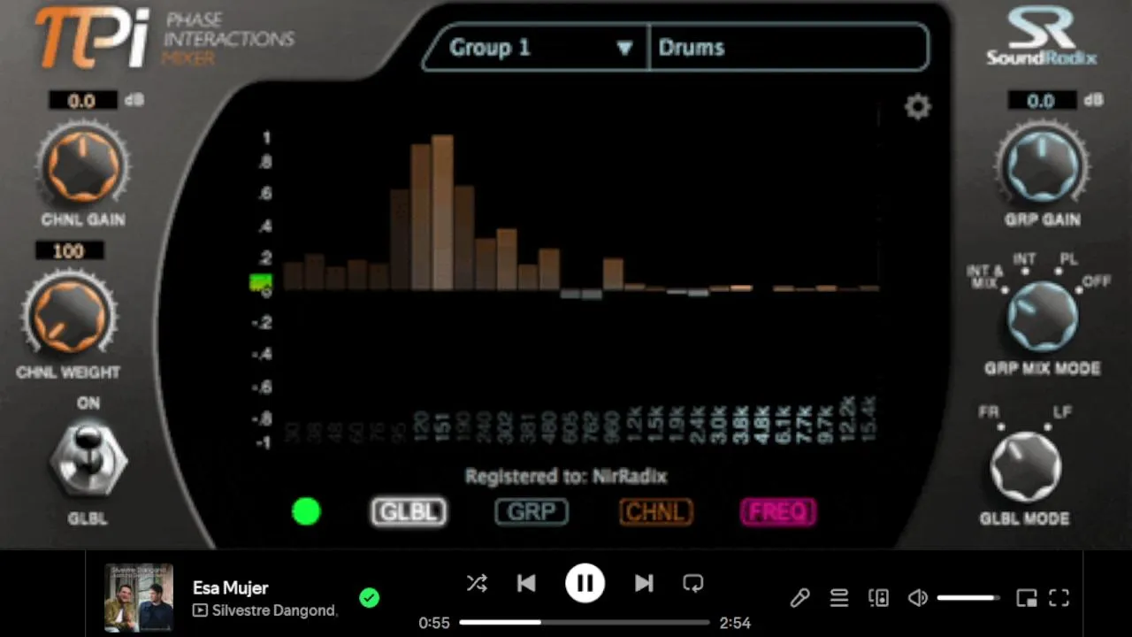Select INT group mix mode label
Viewport: 1132px width, 637px height.
(1024, 259)
